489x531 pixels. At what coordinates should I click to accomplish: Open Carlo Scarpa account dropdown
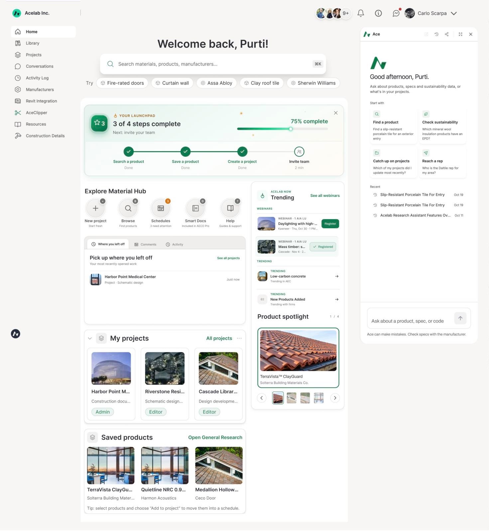coord(431,13)
